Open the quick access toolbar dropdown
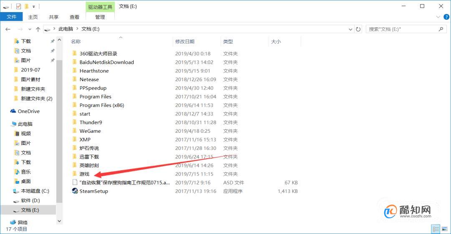 [34, 6]
